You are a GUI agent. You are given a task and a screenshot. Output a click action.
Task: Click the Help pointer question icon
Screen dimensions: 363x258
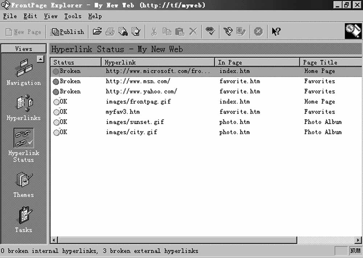point(276,31)
